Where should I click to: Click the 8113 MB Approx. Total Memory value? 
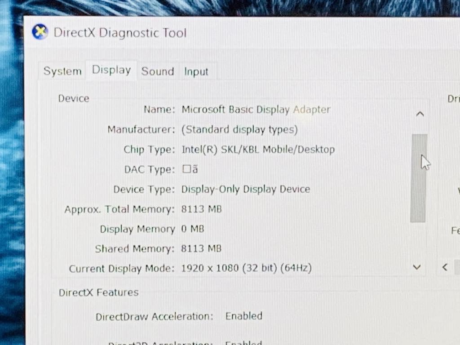[201, 209]
